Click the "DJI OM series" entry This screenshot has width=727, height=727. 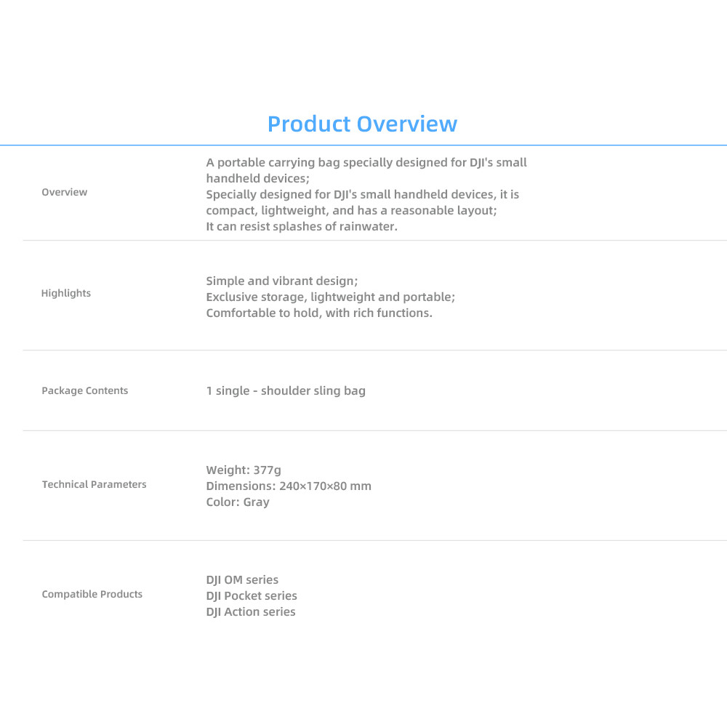242,580
